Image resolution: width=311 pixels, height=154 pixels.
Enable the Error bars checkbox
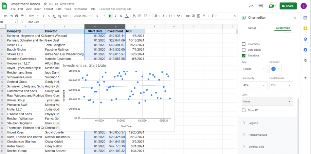(x=243, y=44)
